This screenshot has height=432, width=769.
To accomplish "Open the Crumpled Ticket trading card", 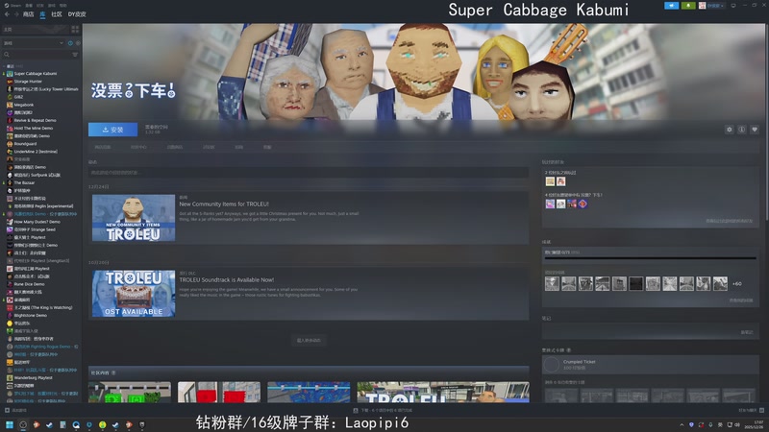I will [651, 365].
